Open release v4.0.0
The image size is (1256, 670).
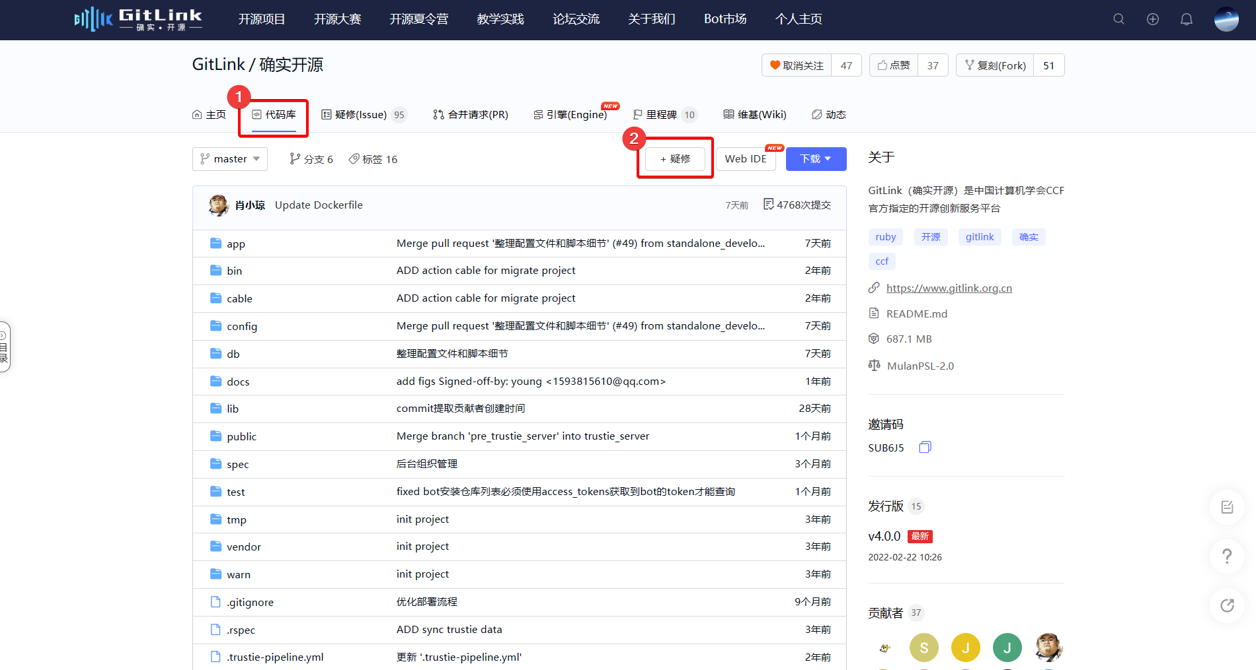[x=884, y=536]
